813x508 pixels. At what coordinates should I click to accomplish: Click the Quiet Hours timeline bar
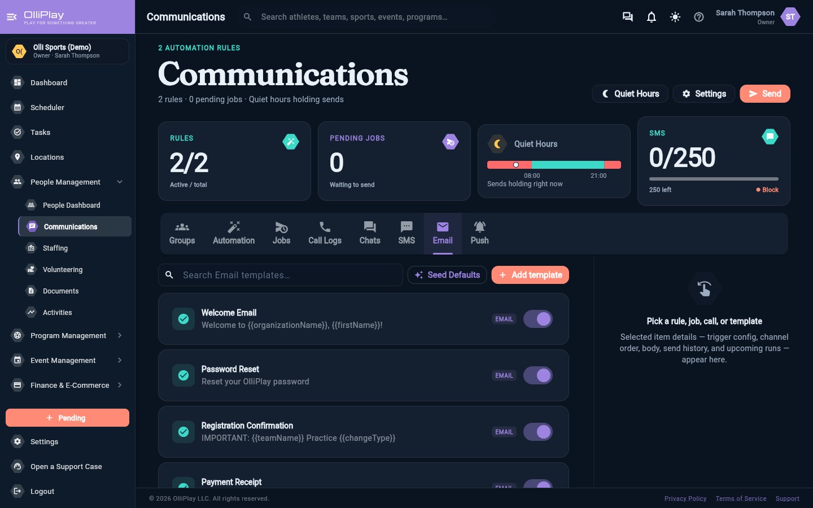coord(554,165)
